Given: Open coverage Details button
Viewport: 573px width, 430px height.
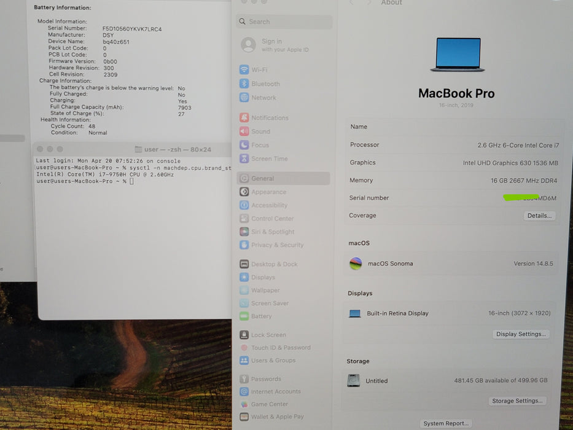Looking at the screenshot, I should coord(539,216).
